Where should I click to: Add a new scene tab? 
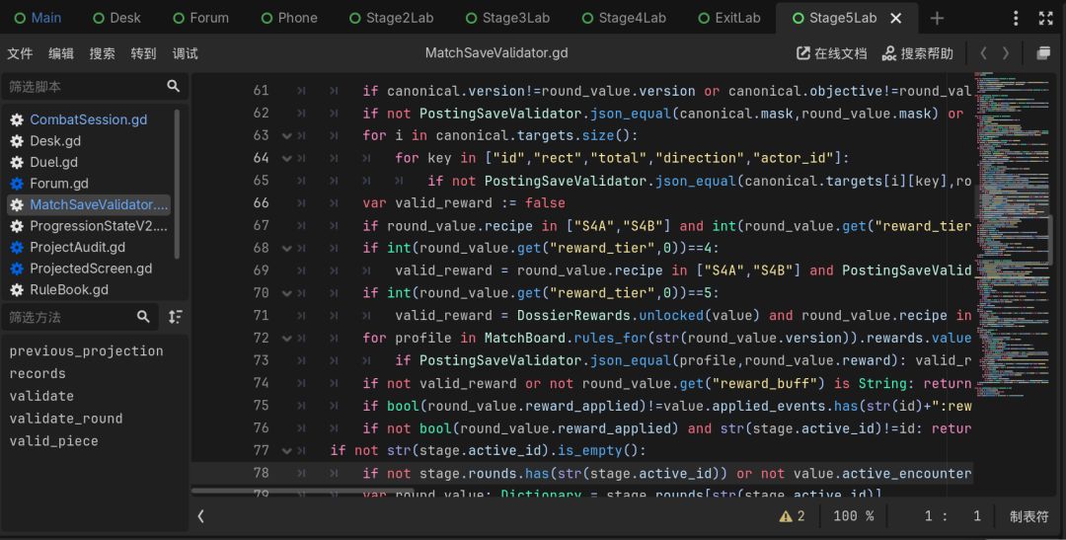pyautogui.click(x=937, y=19)
